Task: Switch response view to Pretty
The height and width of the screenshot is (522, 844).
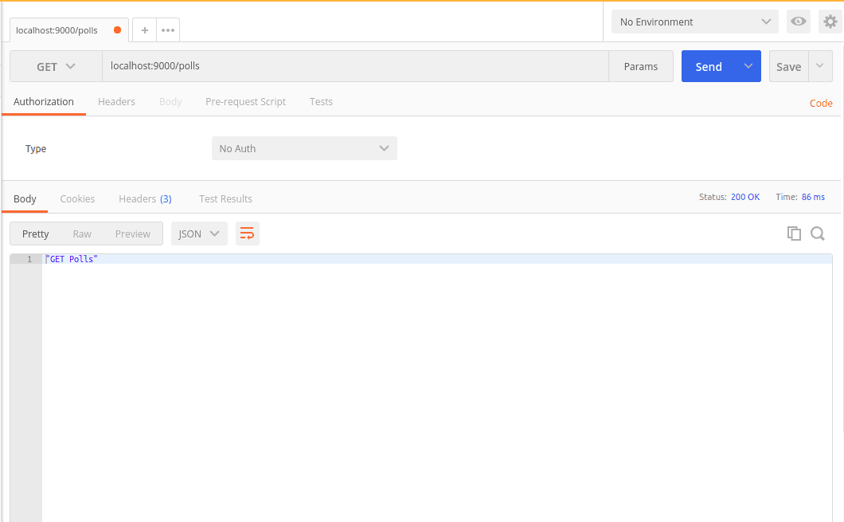Action: coord(36,234)
